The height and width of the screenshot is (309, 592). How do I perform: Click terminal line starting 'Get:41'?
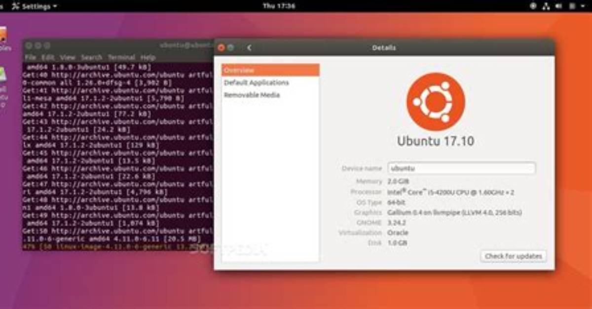(118, 91)
